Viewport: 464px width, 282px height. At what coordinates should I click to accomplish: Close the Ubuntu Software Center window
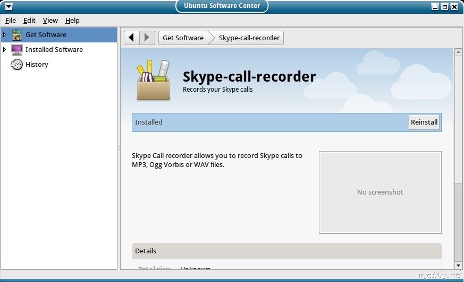click(x=454, y=6)
